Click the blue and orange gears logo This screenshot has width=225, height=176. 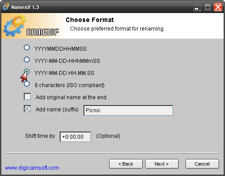(x=14, y=26)
